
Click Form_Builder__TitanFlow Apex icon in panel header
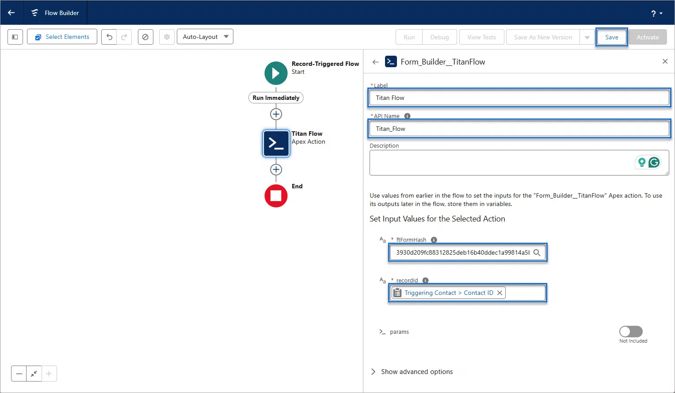tap(391, 61)
